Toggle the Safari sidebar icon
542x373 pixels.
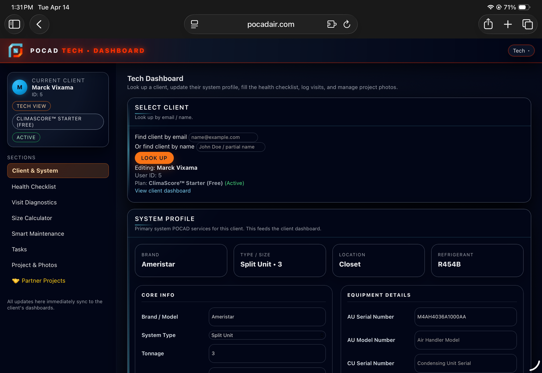pos(14,24)
